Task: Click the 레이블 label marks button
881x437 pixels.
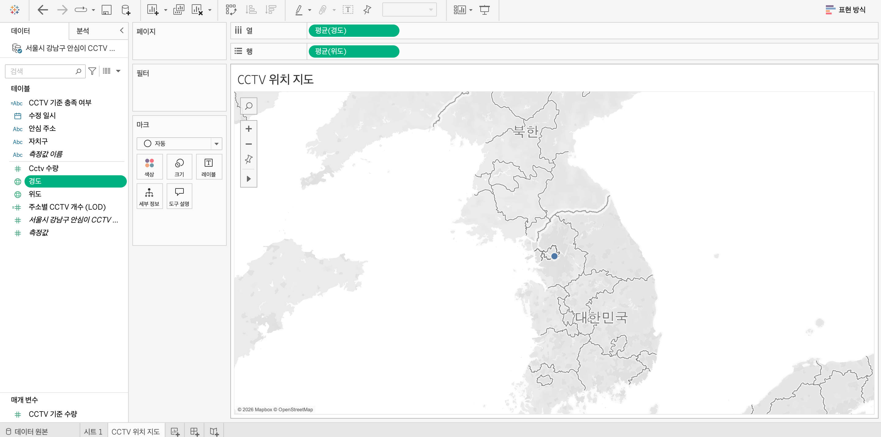Action: coord(209,167)
